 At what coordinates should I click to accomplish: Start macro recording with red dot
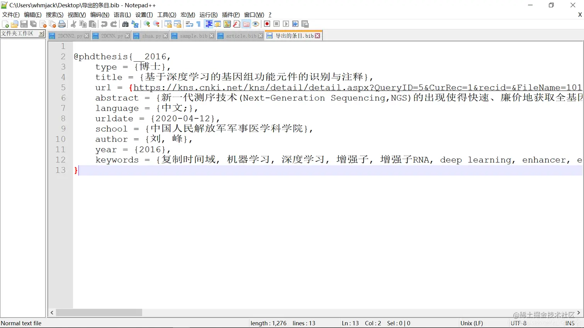pyautogui.click(x=267, y=24)
